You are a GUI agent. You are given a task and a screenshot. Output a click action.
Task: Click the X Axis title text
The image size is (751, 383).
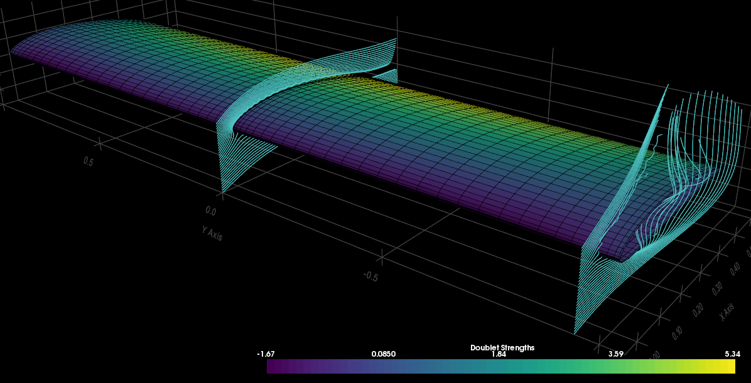click(x=727, y=311)
